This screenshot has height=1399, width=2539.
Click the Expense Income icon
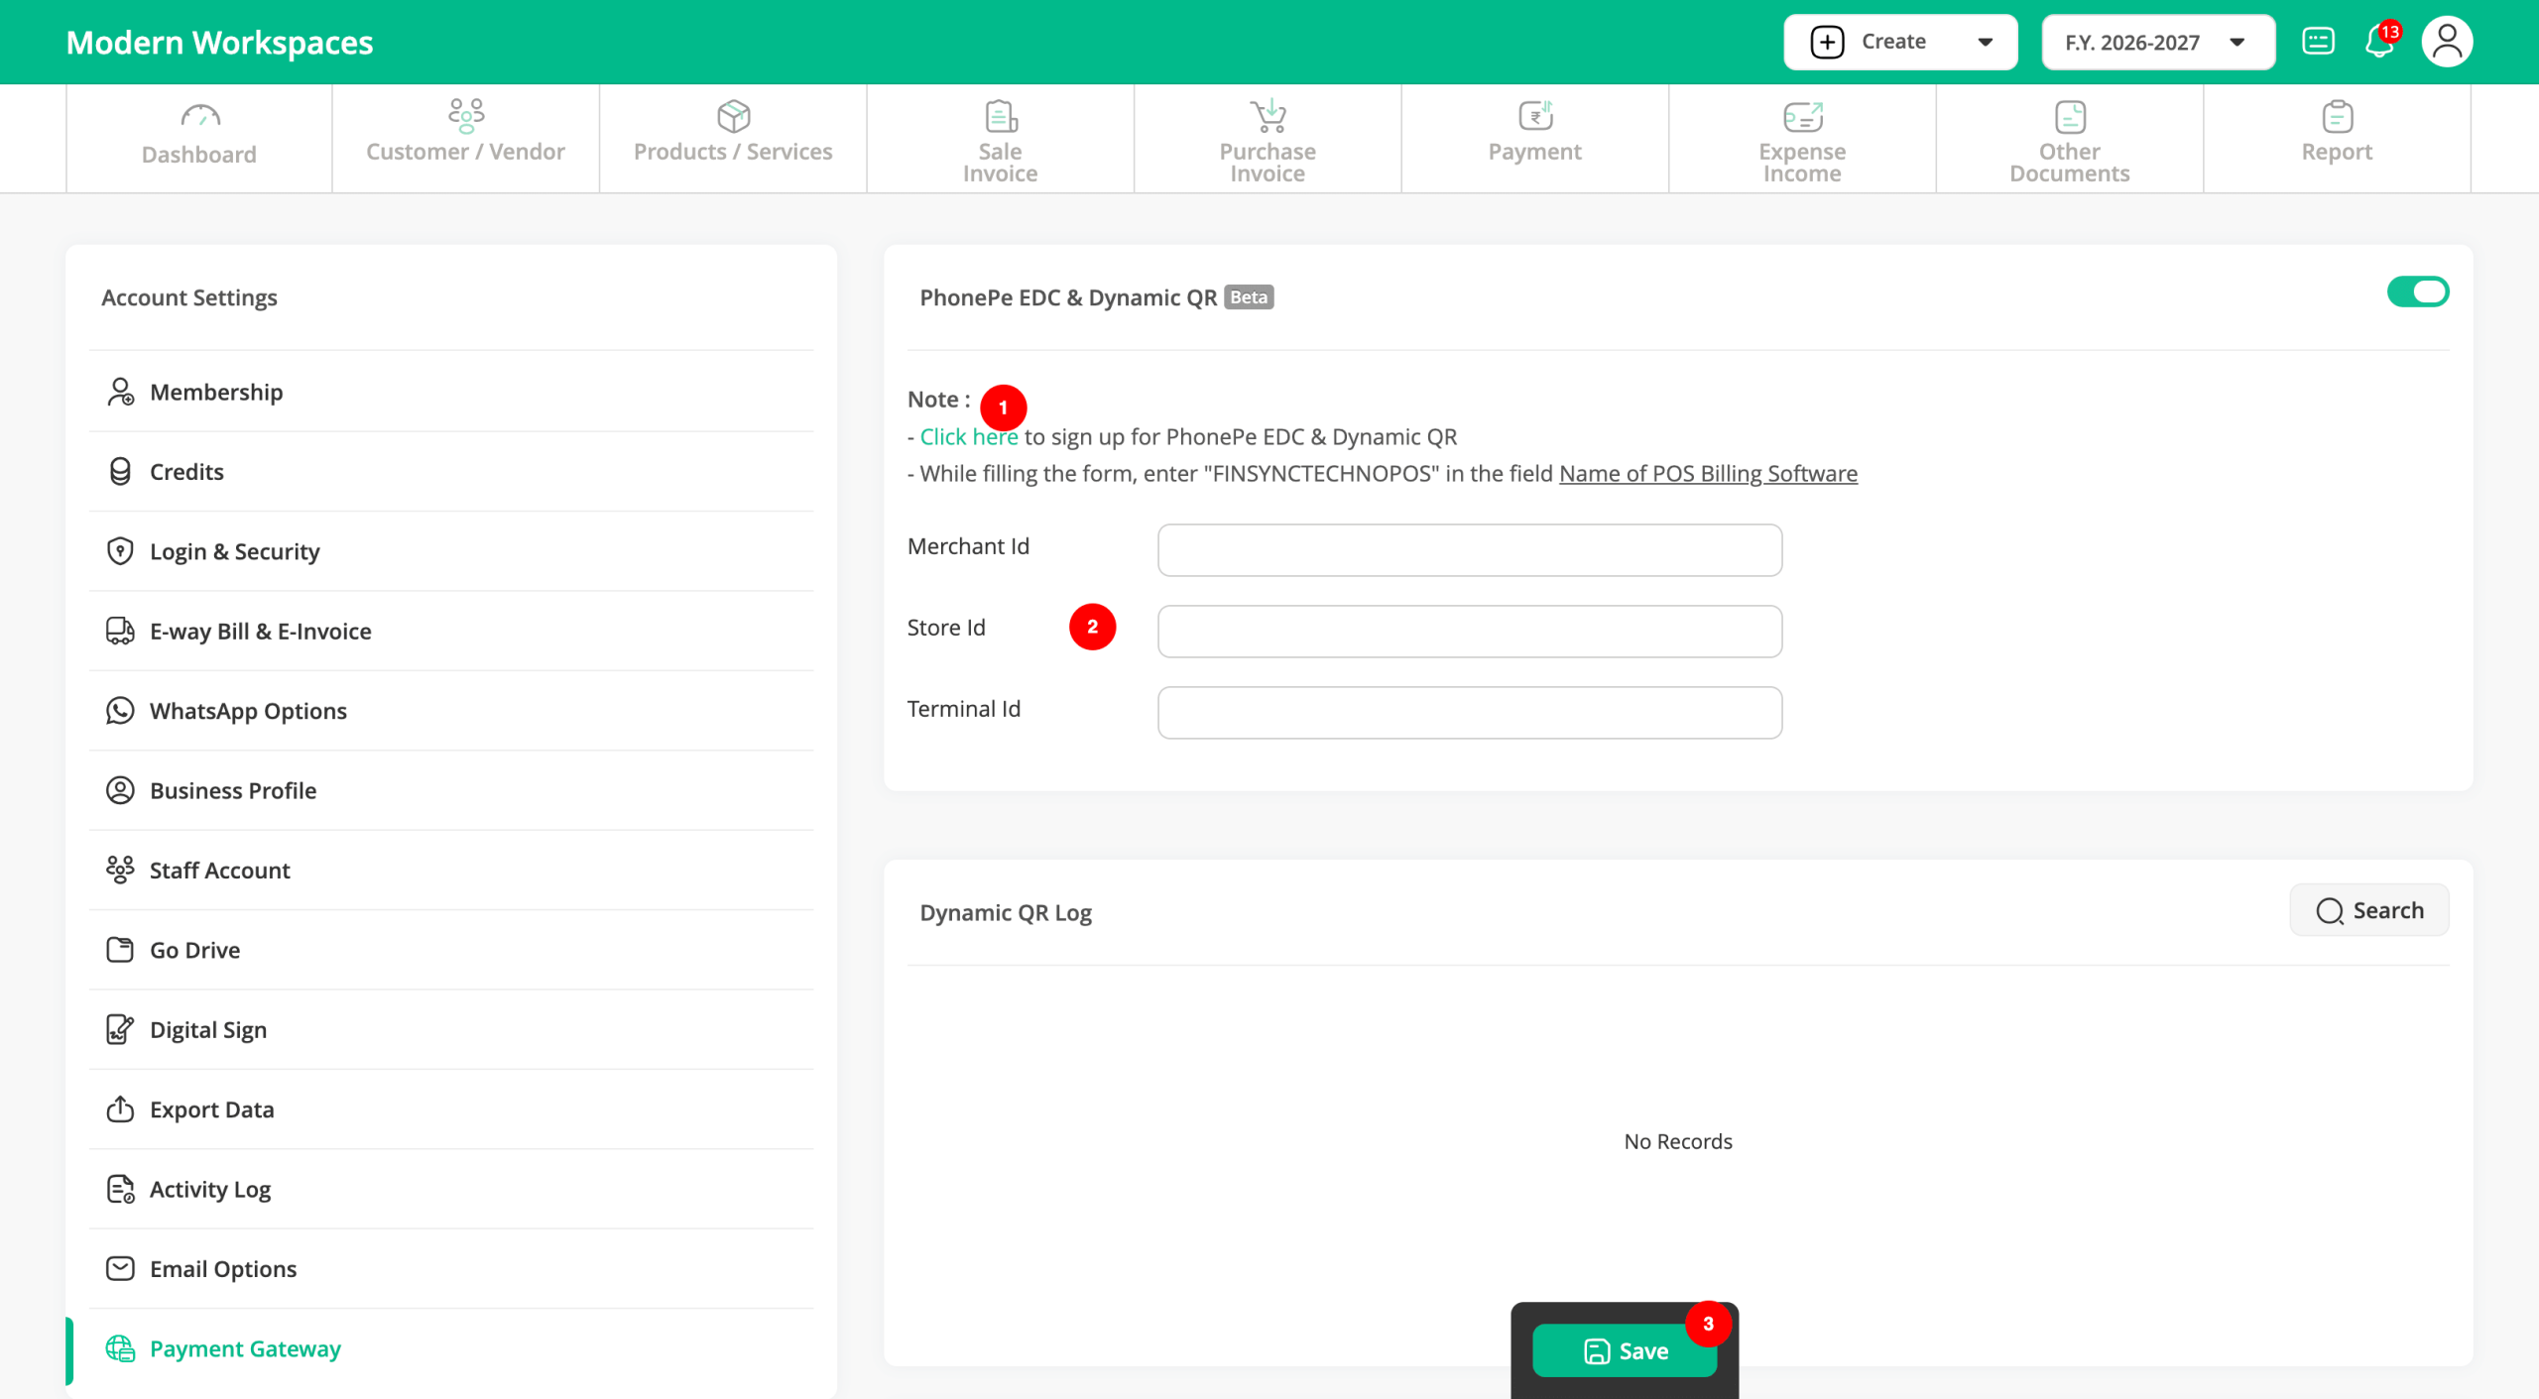pos(1802,116)
